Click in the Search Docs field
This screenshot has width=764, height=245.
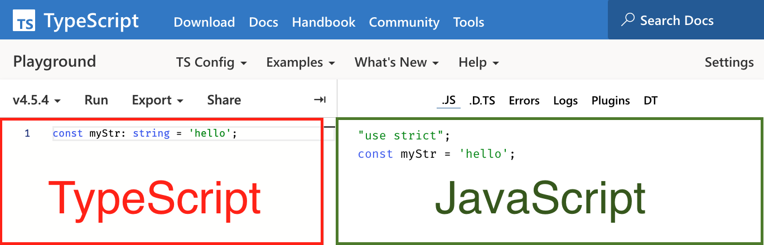686,21
